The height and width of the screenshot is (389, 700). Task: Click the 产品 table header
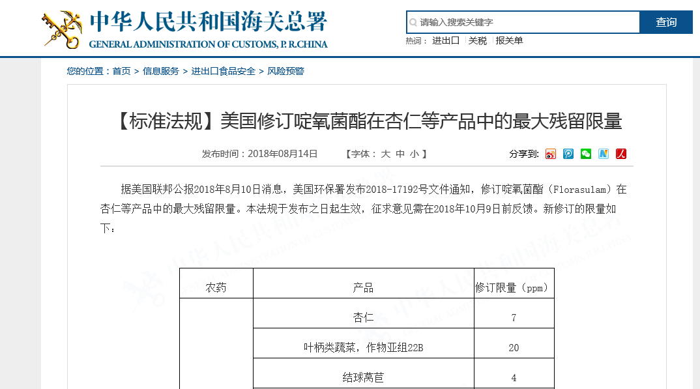click(364, 287)
